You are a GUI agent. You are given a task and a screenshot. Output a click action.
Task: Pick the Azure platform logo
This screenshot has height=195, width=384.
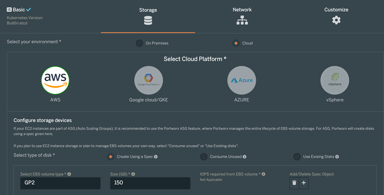coord(242,80)
